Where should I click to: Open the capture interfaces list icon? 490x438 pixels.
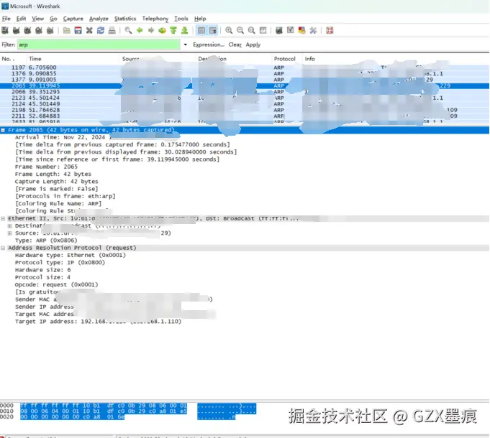(x=5, y=30)
